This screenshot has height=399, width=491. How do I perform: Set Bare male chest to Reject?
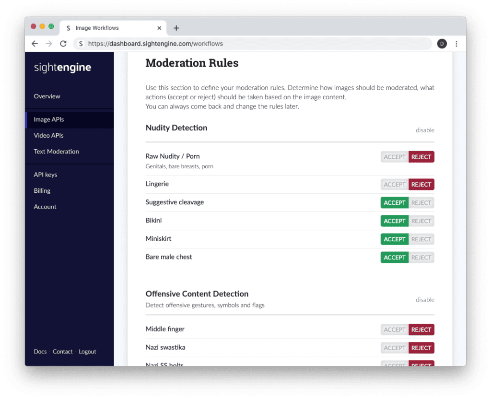421,258
